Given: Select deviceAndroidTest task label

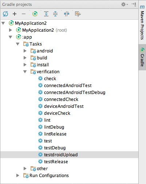Looking at the screenshot, I should click(x=64, y=106).
